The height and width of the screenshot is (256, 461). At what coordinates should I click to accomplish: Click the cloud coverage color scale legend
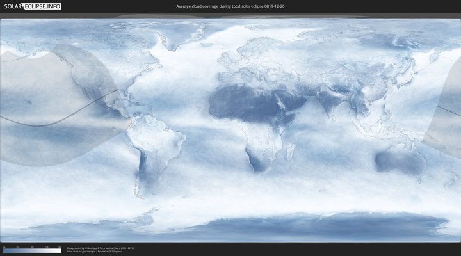[33, 250]
